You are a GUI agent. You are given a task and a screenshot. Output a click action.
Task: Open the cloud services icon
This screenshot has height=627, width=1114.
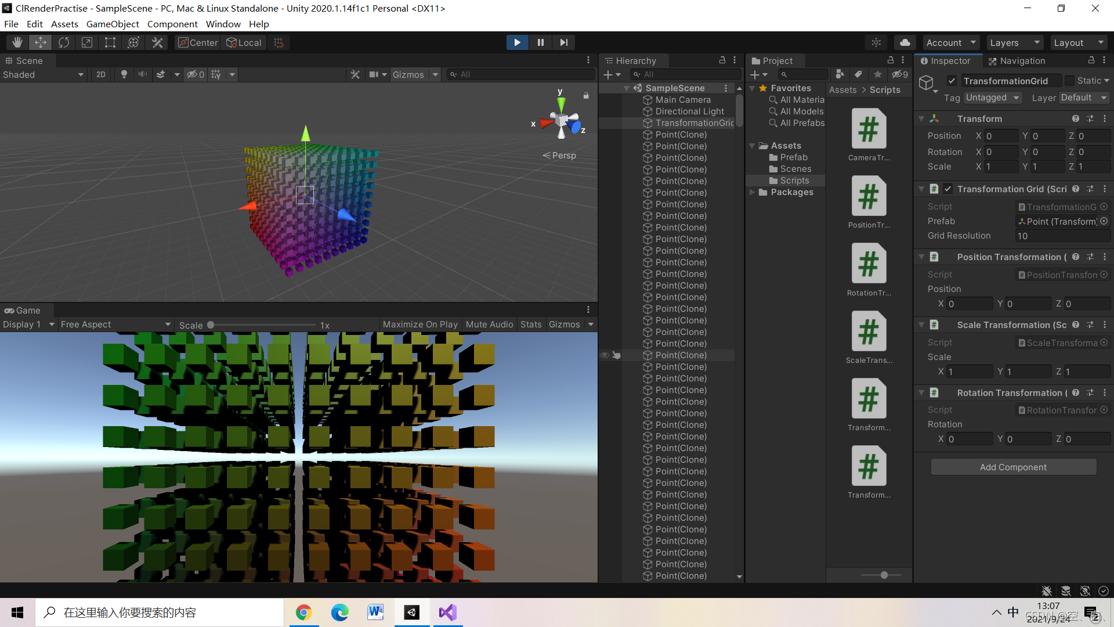905,42
